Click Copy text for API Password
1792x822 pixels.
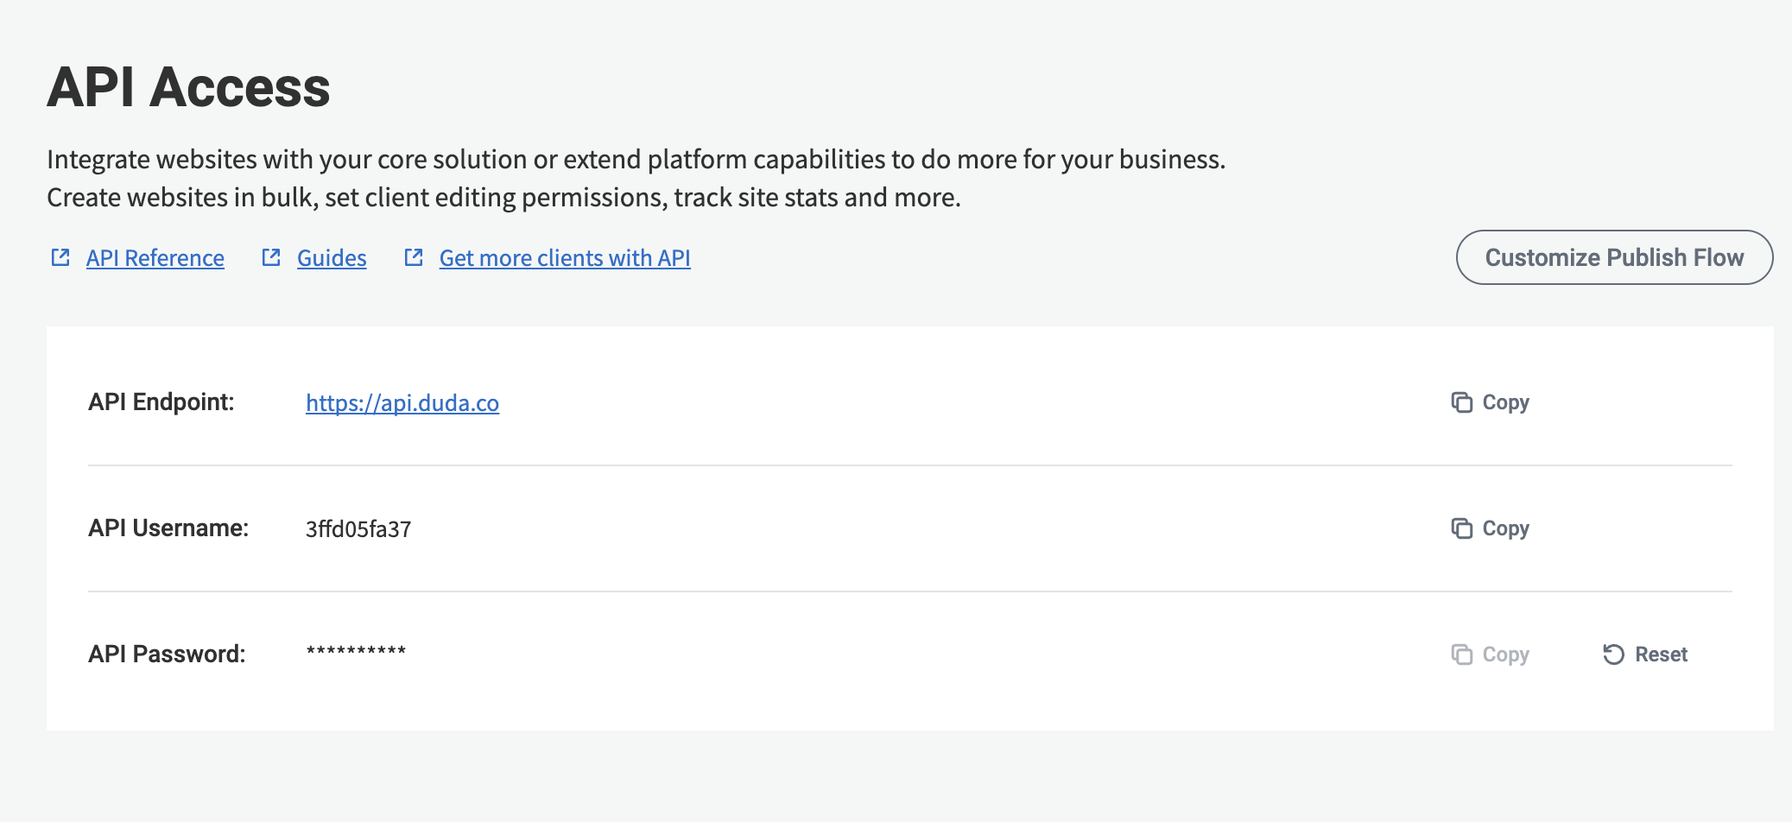tap(1505, 654)
